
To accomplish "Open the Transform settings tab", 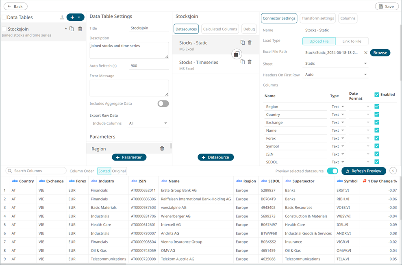I will coord(317,18).
